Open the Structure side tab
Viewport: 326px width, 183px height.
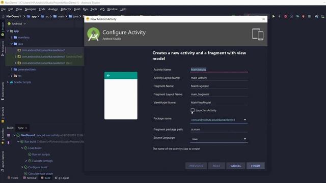pos(3,114)
